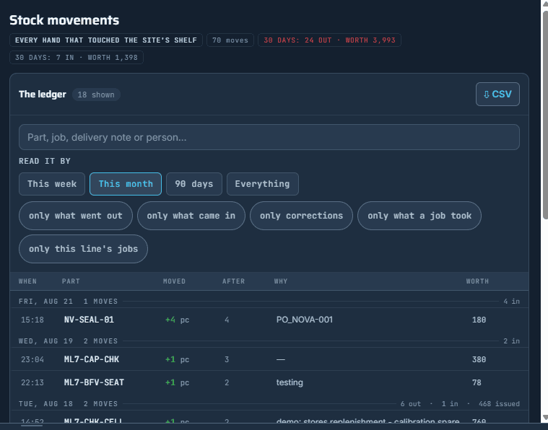The height and width of the screenshot is (430, 548).
Task: Open the ML7-BFV-SEAT part entry
Action: 94,382
